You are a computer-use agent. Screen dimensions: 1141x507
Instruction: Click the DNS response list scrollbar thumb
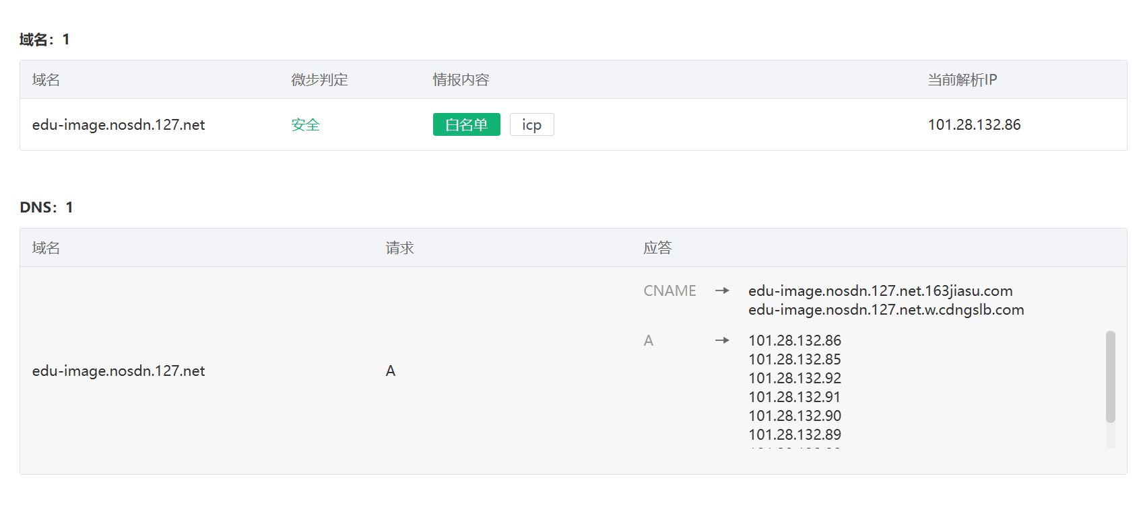[1110, 377]
